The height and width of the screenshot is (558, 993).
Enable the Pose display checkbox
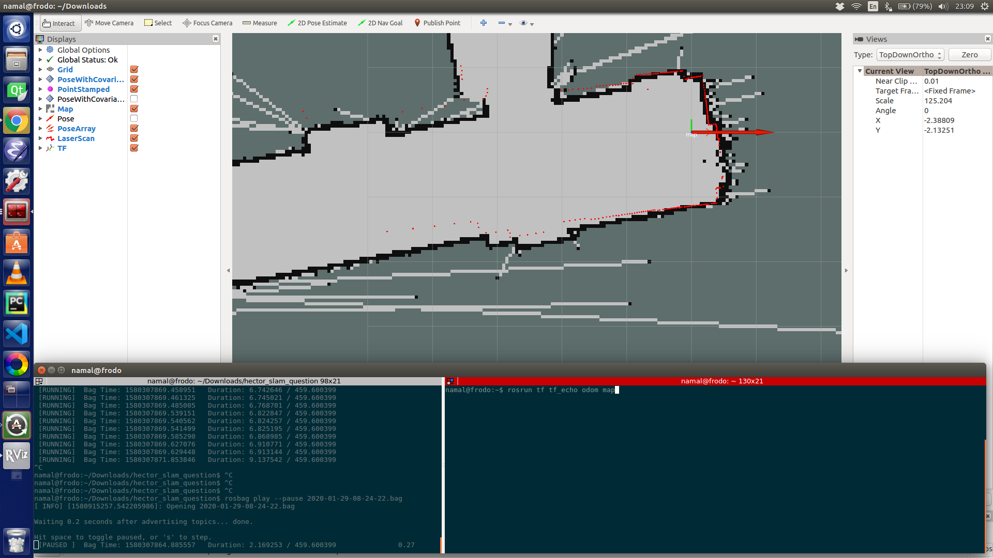pos(134,118)
